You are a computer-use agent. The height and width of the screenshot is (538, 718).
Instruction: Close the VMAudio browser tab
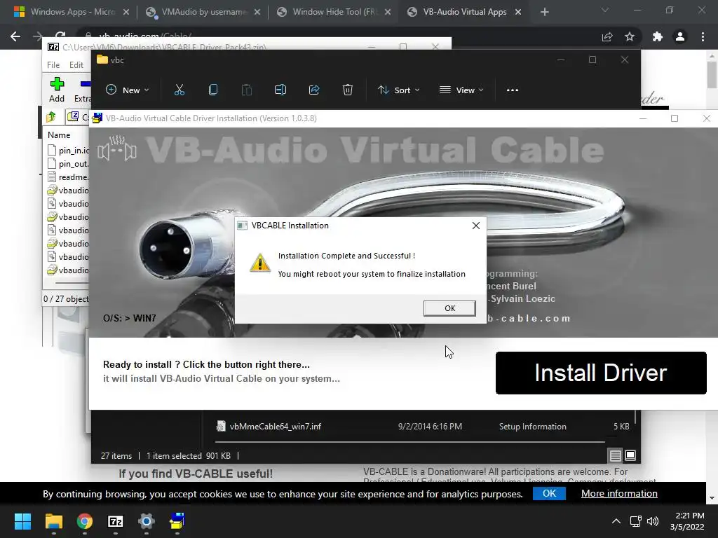point(257,12)
